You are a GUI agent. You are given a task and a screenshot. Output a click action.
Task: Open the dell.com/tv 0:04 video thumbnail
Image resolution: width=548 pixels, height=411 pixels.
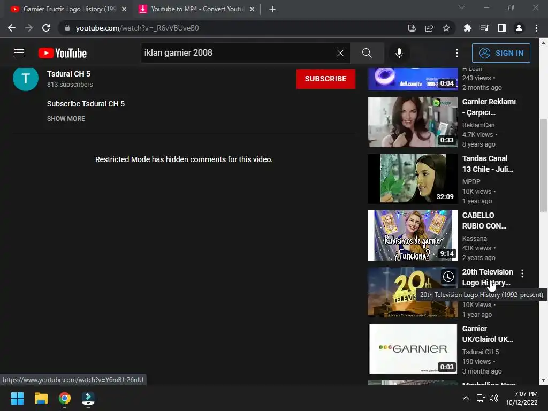(x=413, y=79)
